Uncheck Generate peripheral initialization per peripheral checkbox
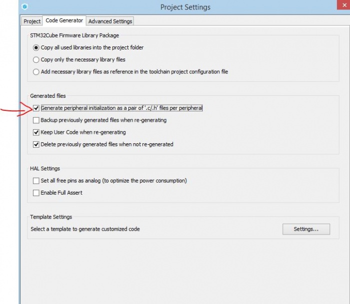This screenshot has height=304, width=350. point(36,108)
